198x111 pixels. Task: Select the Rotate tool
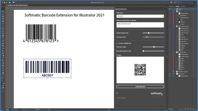coord(3,38)
